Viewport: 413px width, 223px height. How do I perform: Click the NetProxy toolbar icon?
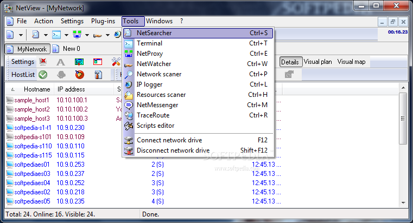77,35
